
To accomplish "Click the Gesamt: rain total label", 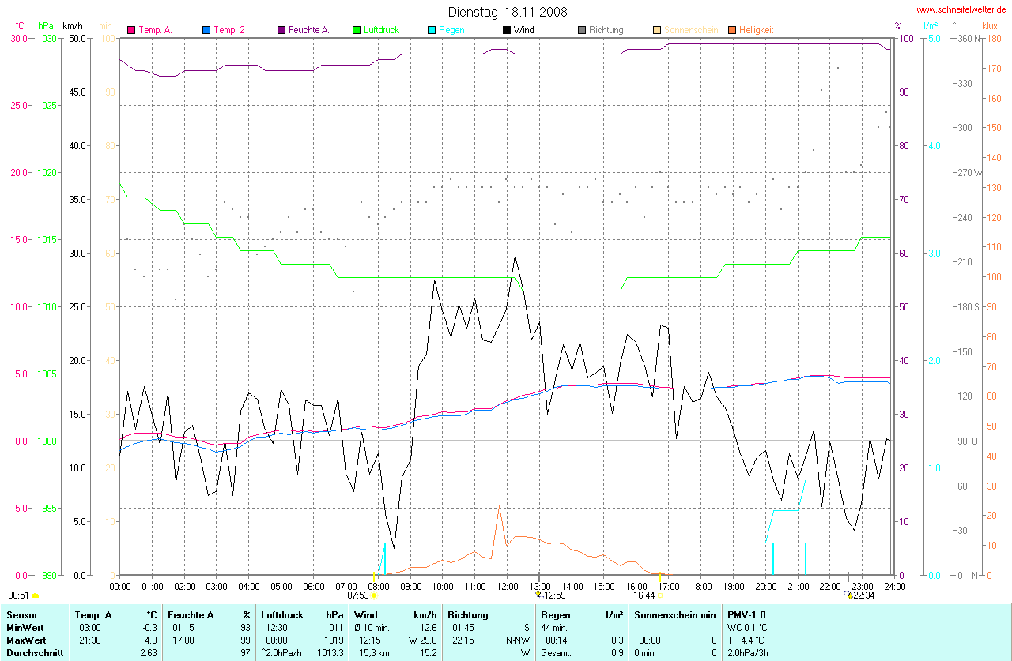I will (557, 653).
